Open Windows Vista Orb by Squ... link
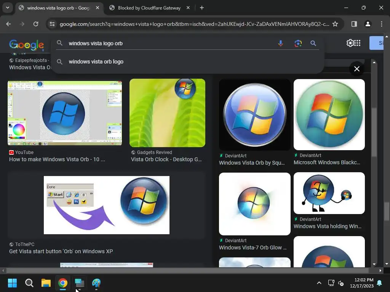390x292 pixels. coord(252,163)
